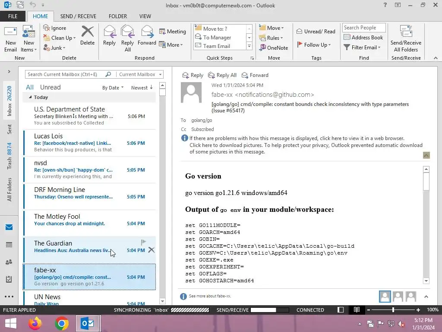
Task: Click the ribbon Reply All button
Action: click(x=127, y=39)
